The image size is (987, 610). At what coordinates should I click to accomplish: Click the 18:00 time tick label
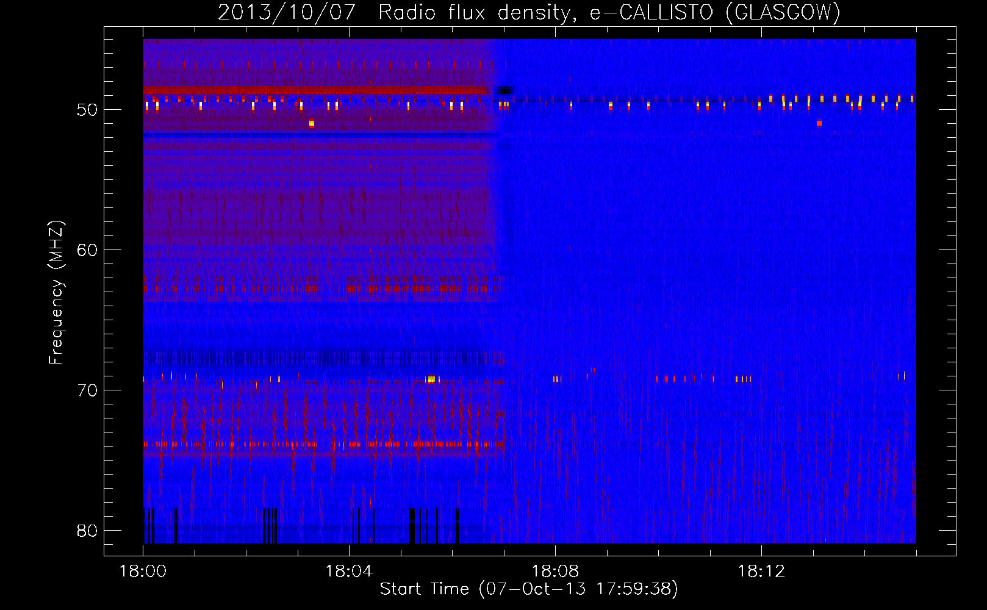(x=143, y=572)
